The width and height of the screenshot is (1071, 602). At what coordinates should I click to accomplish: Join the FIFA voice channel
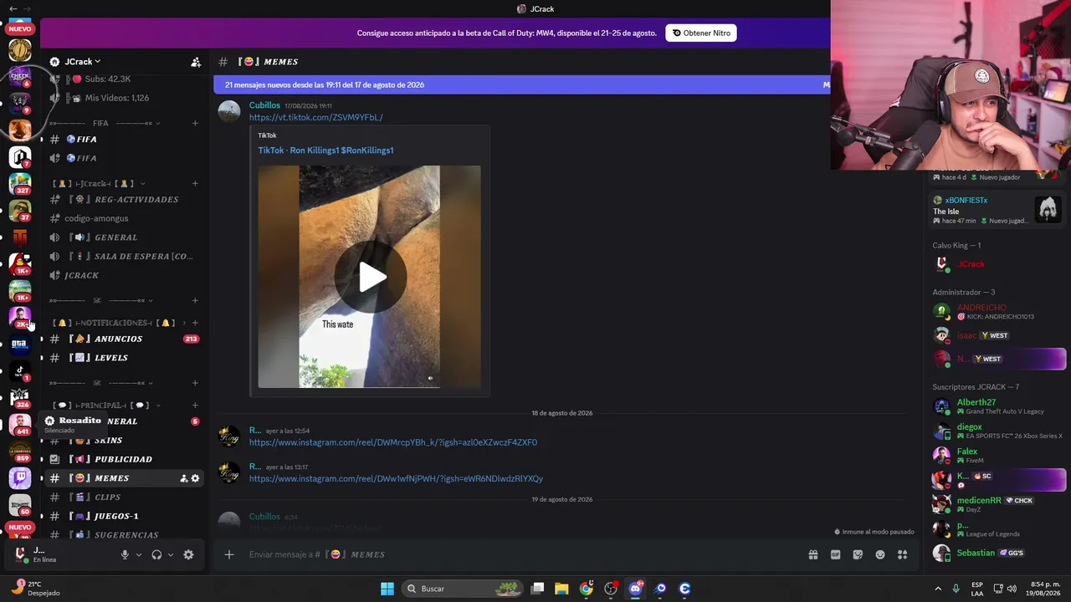tap(122, 158)
